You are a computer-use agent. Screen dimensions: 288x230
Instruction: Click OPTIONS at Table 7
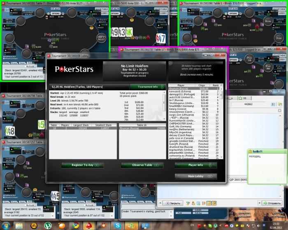point(56,14)
